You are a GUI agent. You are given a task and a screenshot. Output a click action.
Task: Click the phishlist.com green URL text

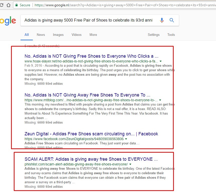click(x=76, y=164)
